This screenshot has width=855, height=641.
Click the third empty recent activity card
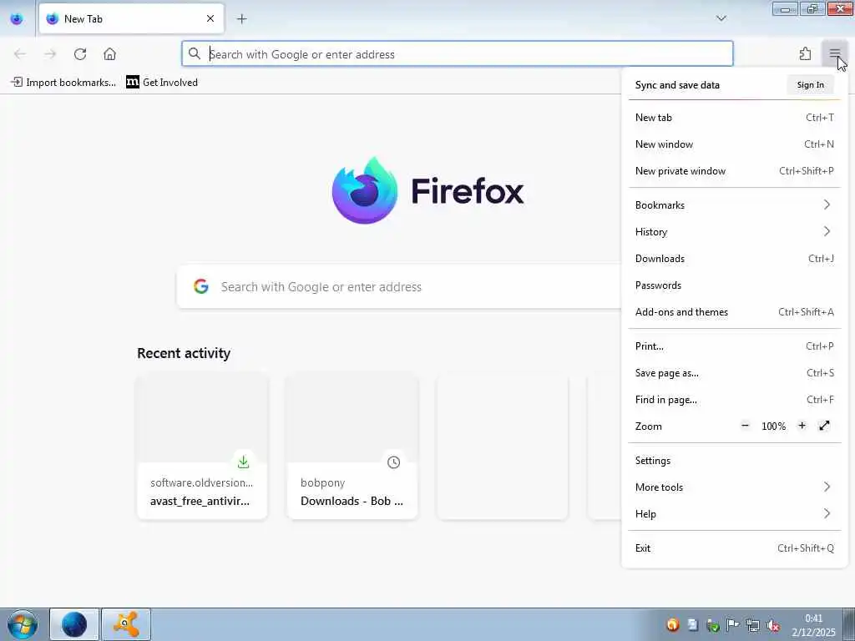click(502, 447)
